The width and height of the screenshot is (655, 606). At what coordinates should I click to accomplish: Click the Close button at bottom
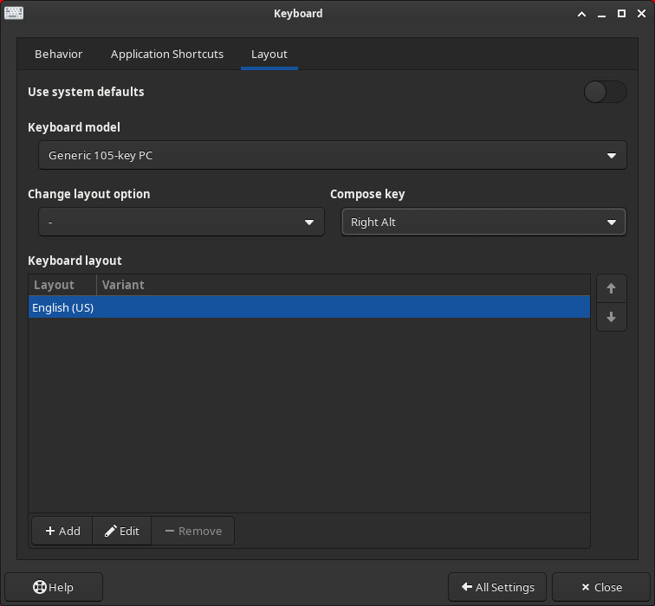(x=601, y=587)
